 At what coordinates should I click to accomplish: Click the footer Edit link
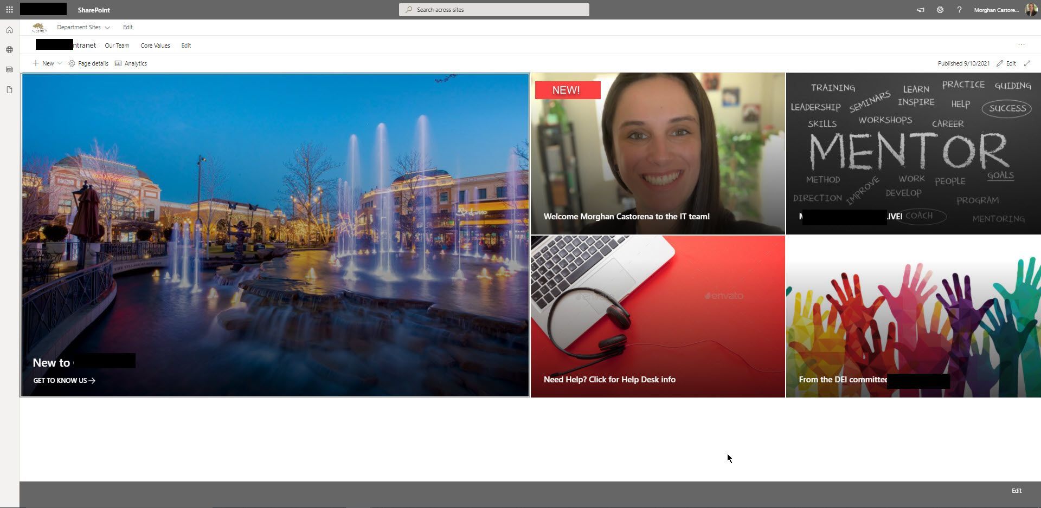point(1017,491)
